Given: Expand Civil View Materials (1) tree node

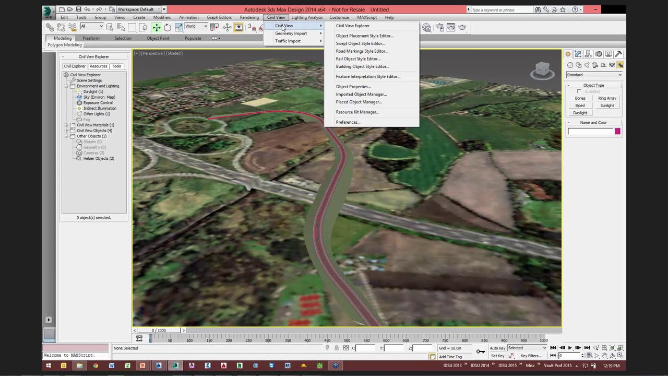Looking at the screenshot, I should (66, 125).
